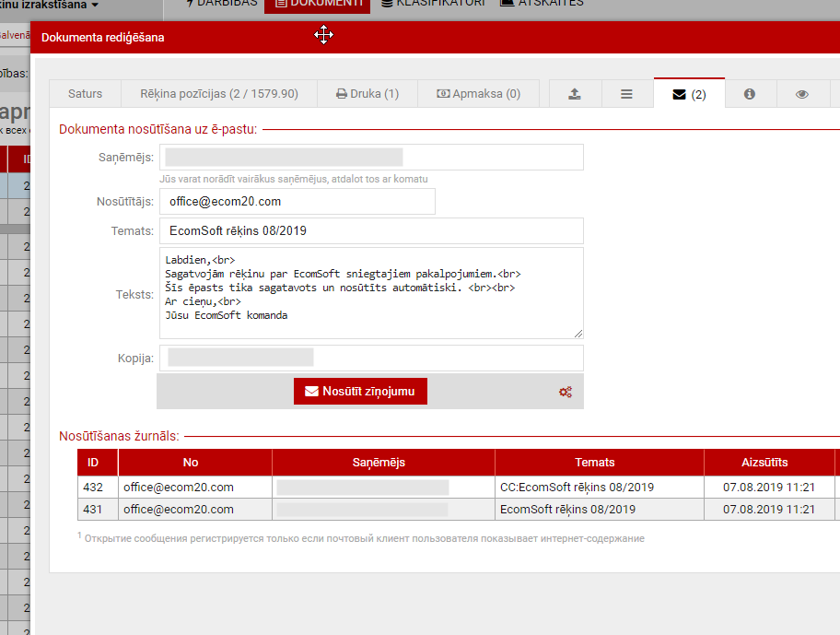
Task: Open Rēķina pozīcijas tab
Action: (x=219, y=94)
